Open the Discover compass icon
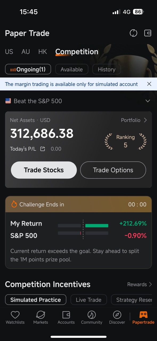Screen dimensions: 157x341 [x=117, y=315]
